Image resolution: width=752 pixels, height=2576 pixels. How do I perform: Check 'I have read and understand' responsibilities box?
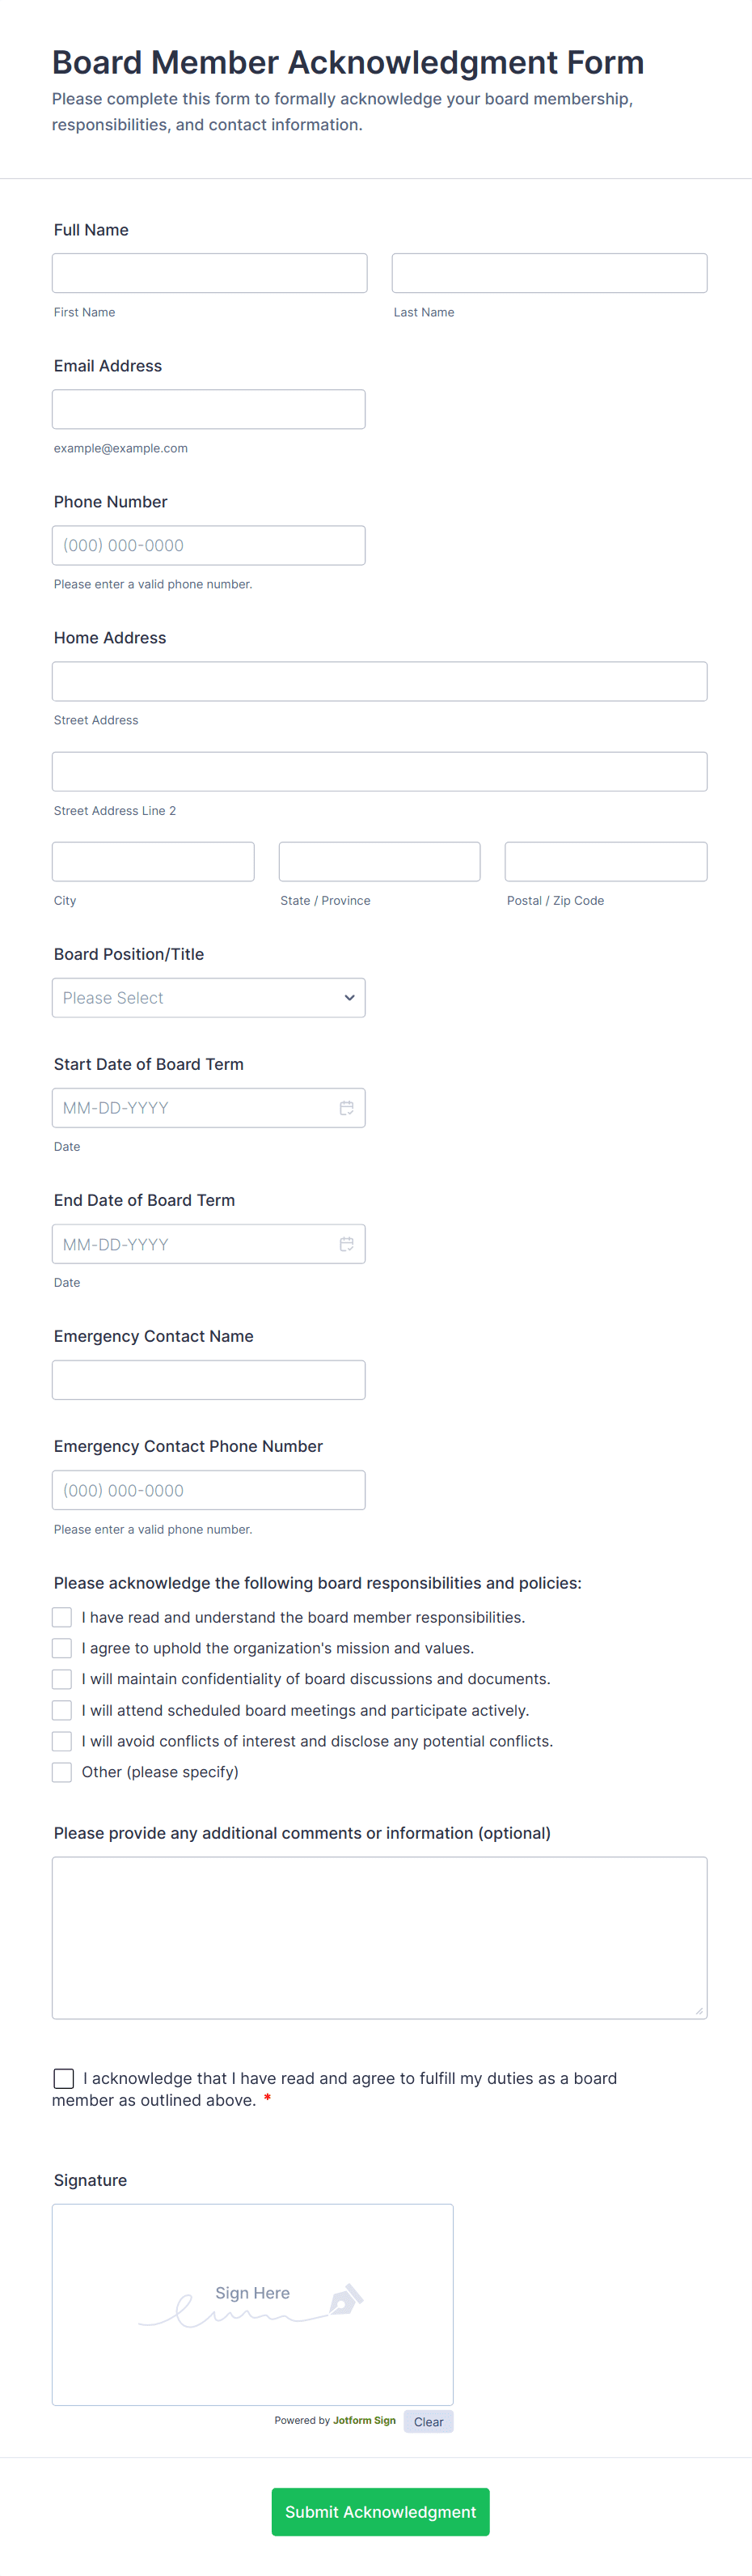pos(62,1617)
